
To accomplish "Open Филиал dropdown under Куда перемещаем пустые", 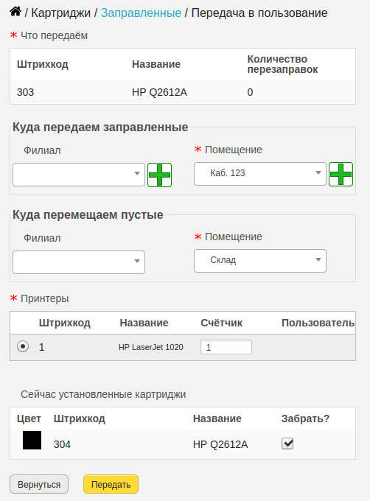I will (79, 262).
